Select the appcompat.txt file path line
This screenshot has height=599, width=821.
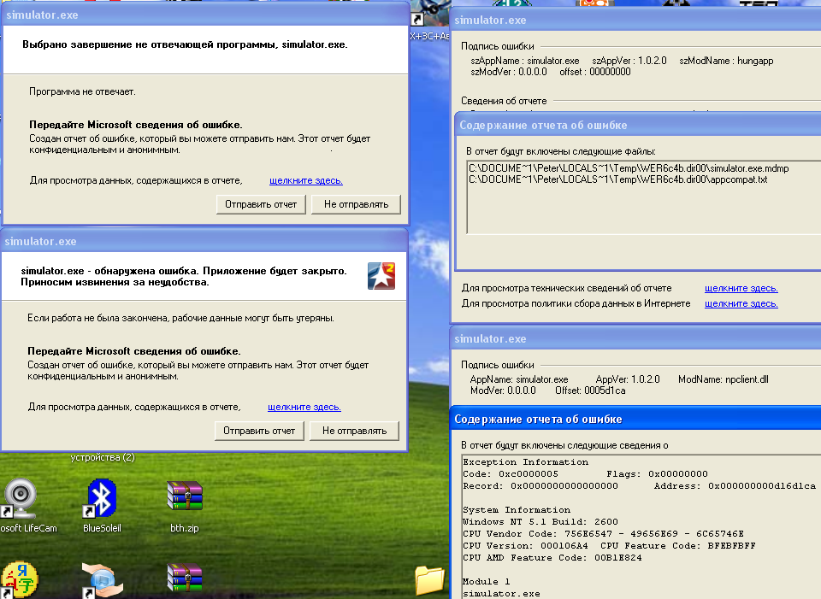[617, 179]
